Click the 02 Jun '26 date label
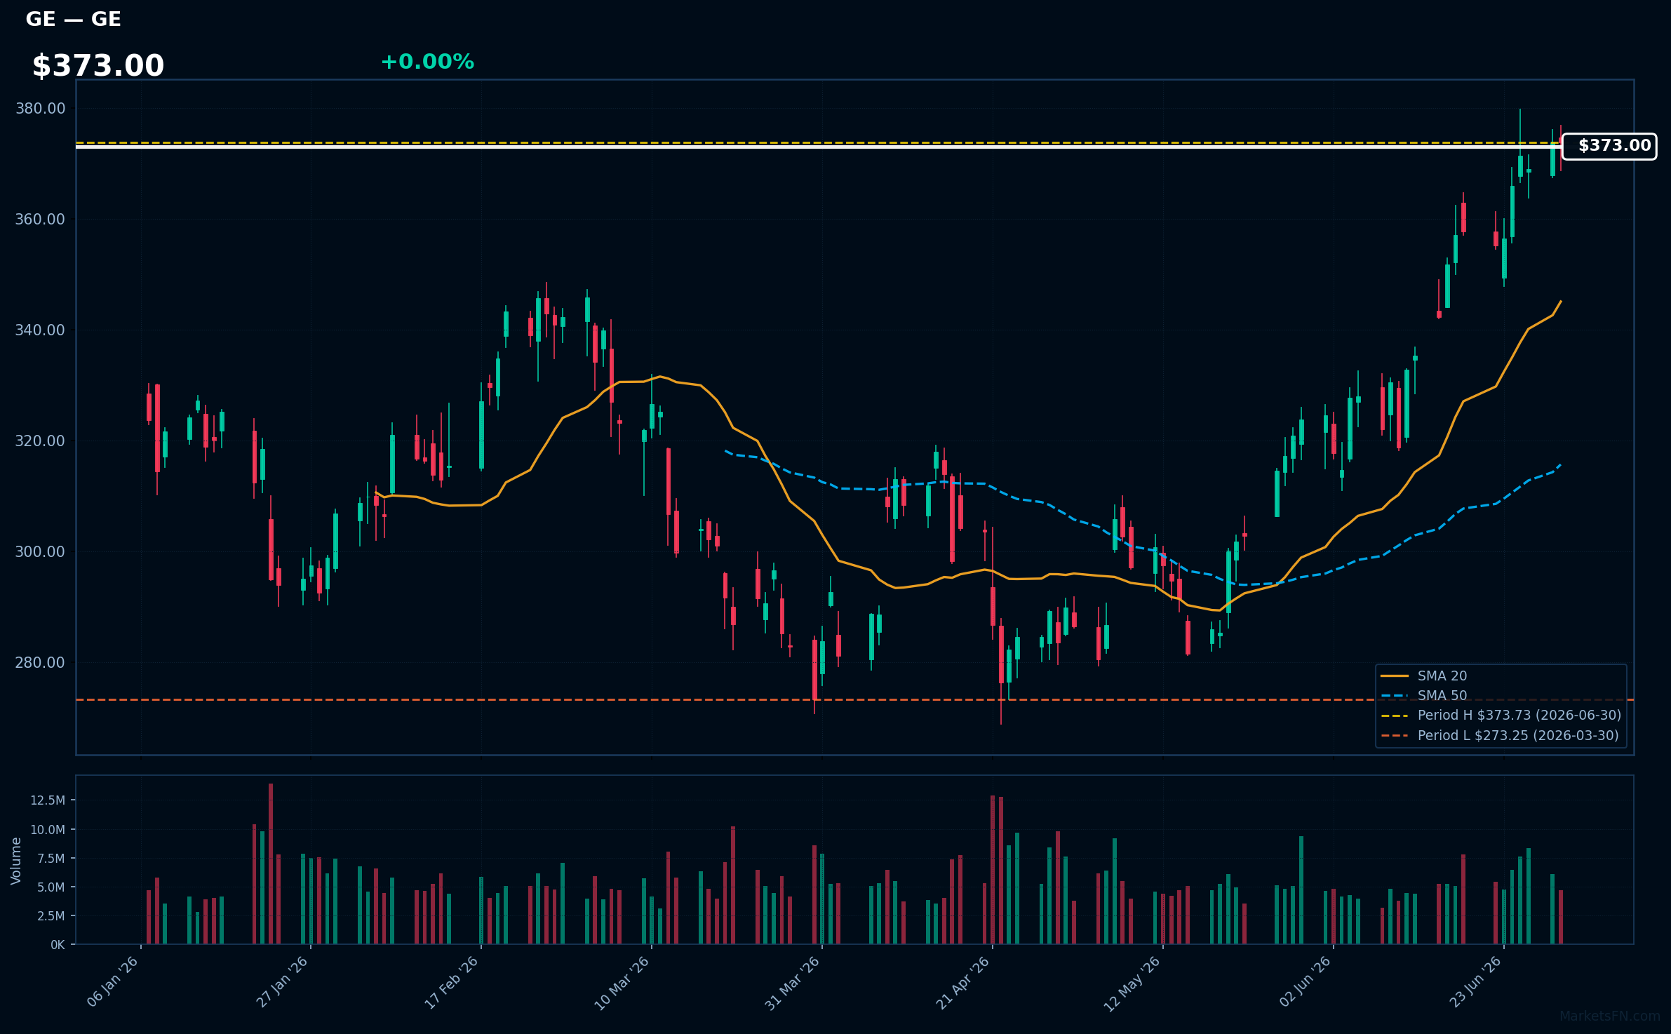The height and width of the screenshot is (1034, 1671). [x=1305, y=981]
